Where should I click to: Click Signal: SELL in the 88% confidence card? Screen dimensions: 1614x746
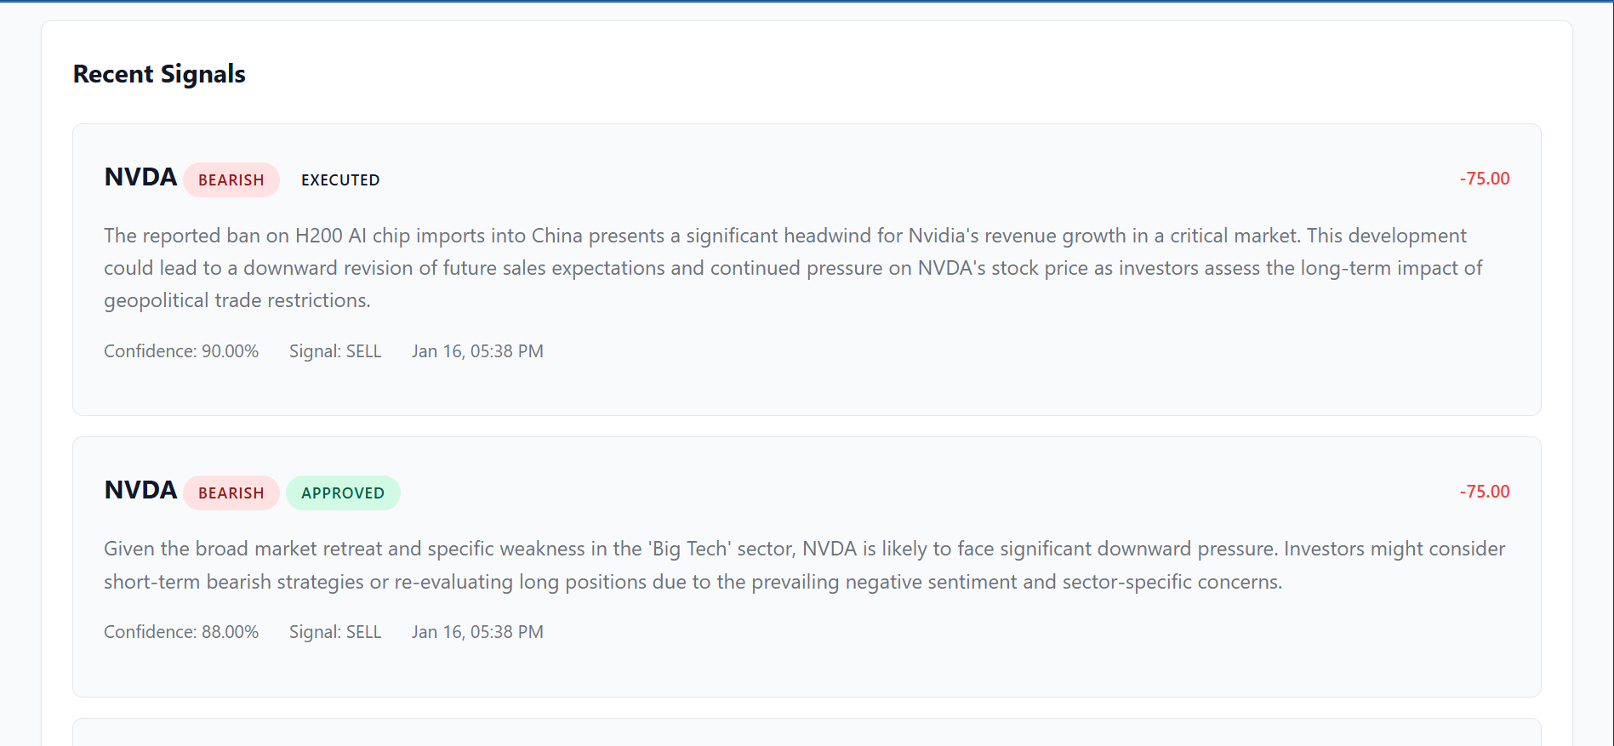coord(335,632)
